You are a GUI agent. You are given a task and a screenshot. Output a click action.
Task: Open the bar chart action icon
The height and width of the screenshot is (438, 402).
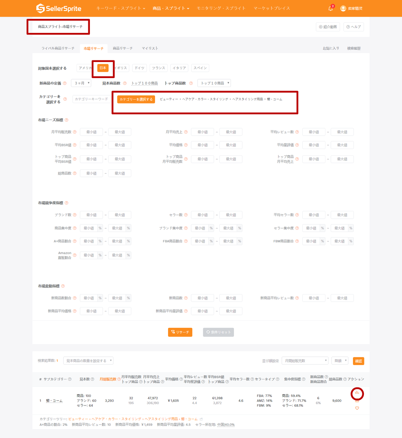coord(357,393)
